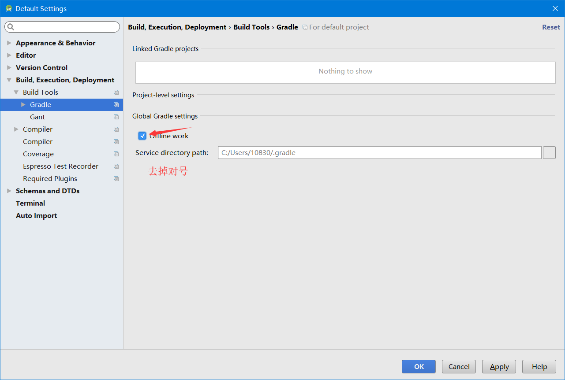The image size is (565, 380).
Task: Open Build Tools from the breadcrumb
Action: click(251, 27)
